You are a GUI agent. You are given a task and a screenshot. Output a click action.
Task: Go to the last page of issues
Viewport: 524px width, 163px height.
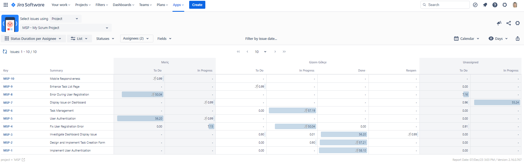[x=284, y=52]
